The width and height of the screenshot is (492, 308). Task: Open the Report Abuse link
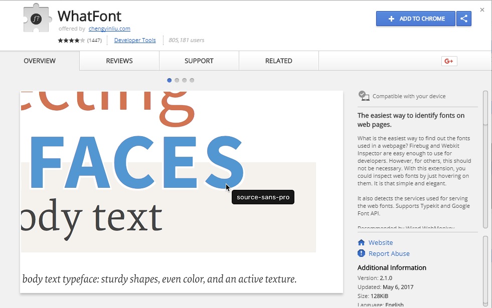point(389,253)
